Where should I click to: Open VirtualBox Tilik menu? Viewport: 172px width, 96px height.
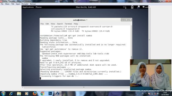click(13, 4)
